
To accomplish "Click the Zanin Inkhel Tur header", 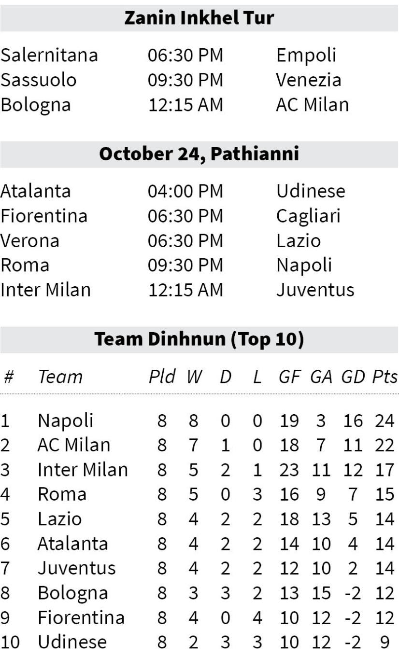I will pyautogui.click(x=199, y=18).
